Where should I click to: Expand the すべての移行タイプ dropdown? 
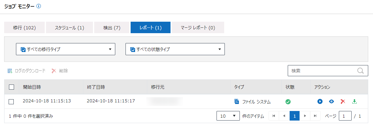[x=66, y=49]
